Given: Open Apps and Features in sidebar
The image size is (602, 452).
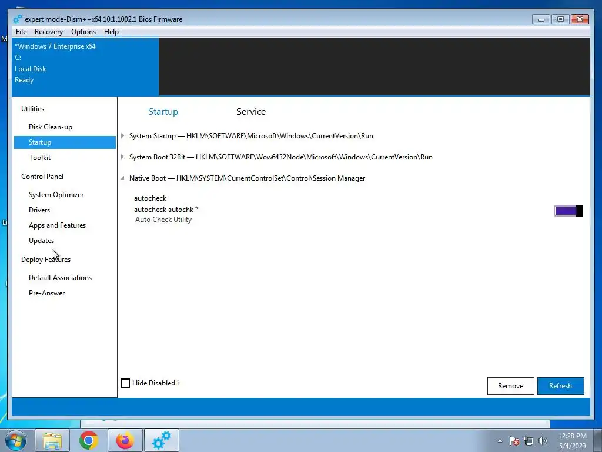Looking at the screenshot, I should click(x=57, y=225).
